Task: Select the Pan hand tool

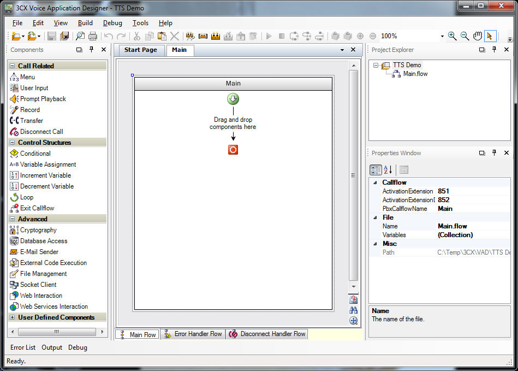Action: (478, 36)
